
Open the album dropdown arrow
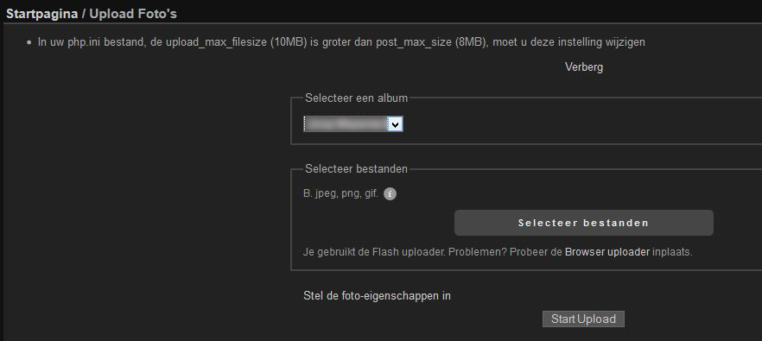pyautogui.click(x=396, y=125)
